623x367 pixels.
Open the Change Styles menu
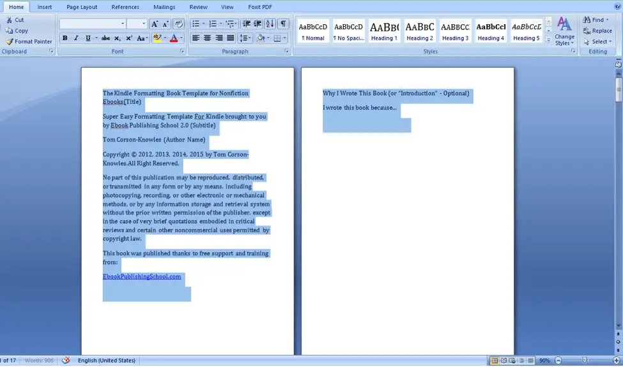click(x=564, y=31)
